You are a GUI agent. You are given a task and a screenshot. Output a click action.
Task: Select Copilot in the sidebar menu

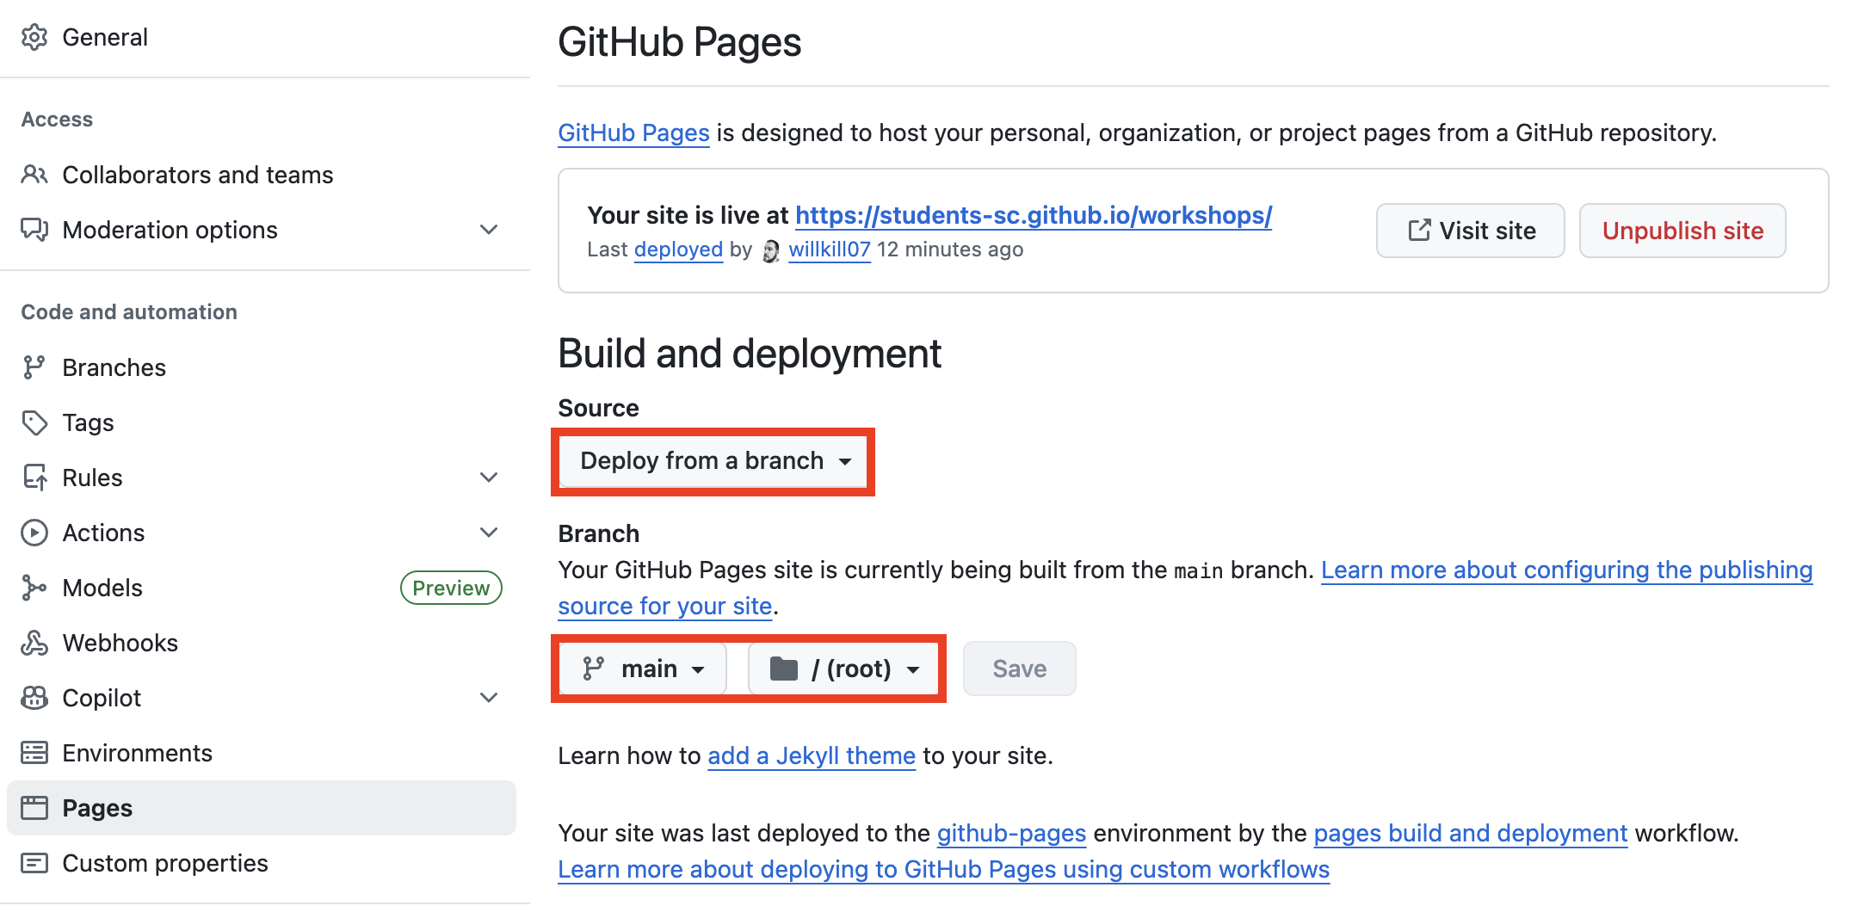click(101, 697)
